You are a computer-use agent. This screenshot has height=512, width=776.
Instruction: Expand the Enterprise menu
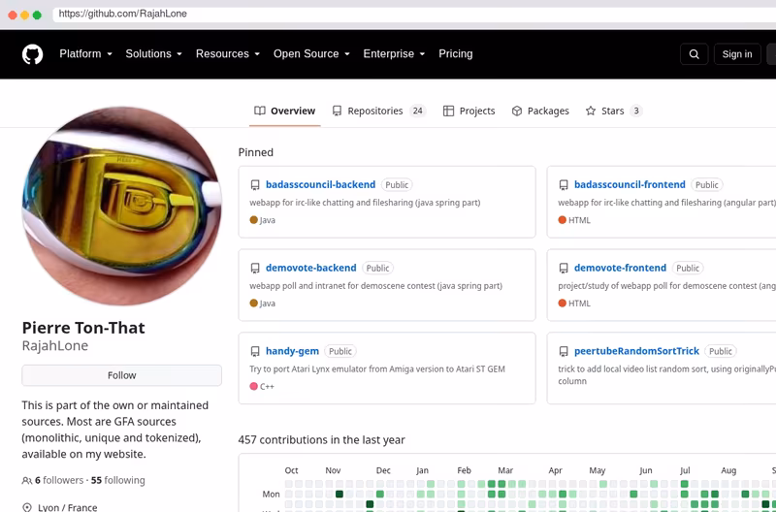pyautogui.click(x=394, y=54)
